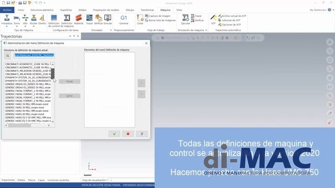Viewport: 335px width, 188px height.
Task: Open quick access toolbar customize dropdown
Action: click(x=44, y=3)
